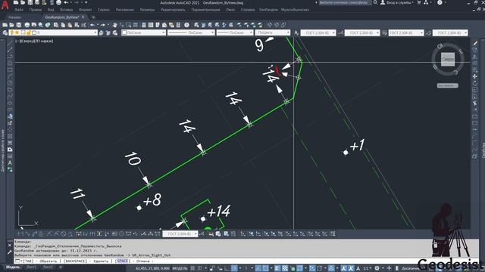This screenshot has width=485, height=272.
Task: Click the Save icon in Standard toolbar
Action: coord(19,25)
